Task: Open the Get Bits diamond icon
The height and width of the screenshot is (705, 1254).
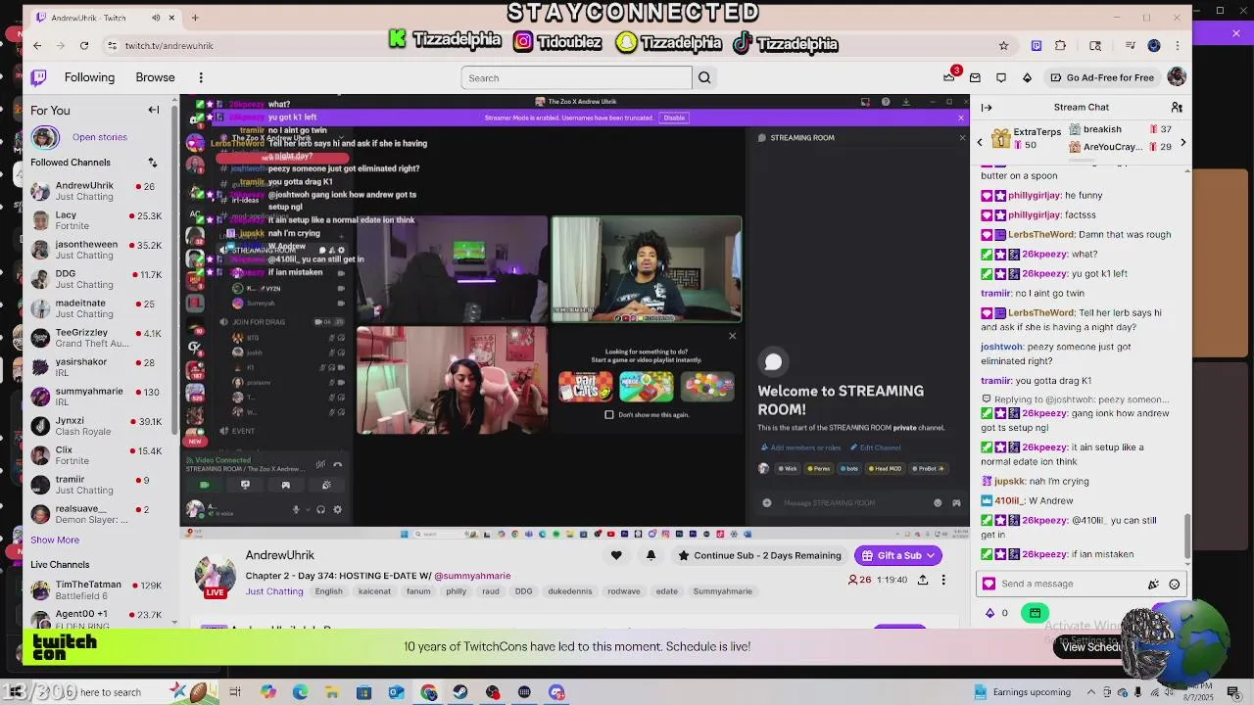Action: 1027,77
